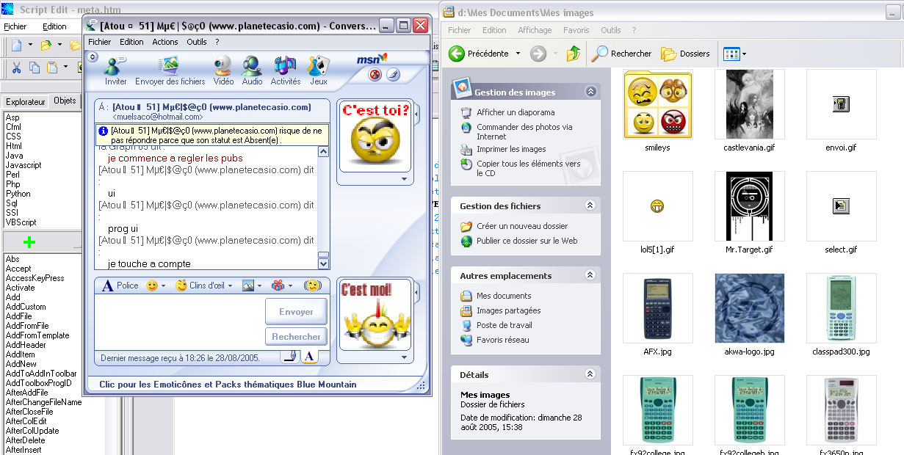Open dropdown beside Script Edit open folder icon
Image resolution: width=904 pixels, height=455 pixels.
tap(59, 45)
